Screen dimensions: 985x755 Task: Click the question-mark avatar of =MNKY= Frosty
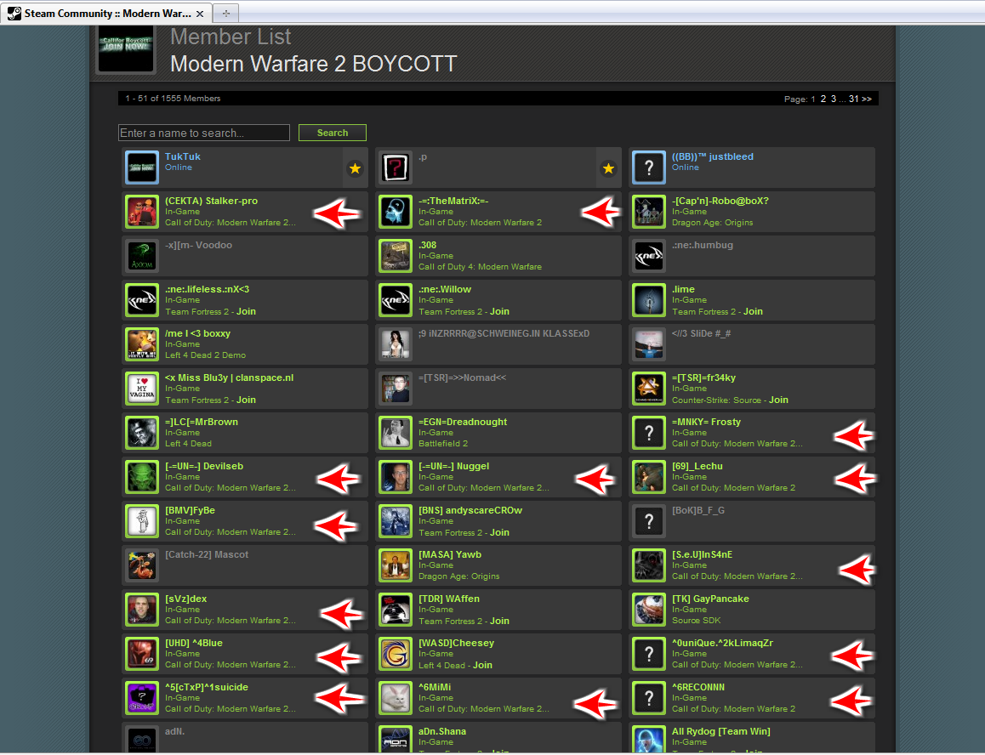(648, 432)
